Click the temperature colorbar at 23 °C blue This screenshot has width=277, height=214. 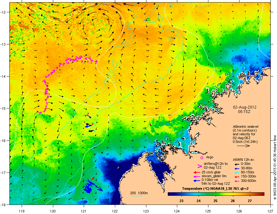click(182, 194)
